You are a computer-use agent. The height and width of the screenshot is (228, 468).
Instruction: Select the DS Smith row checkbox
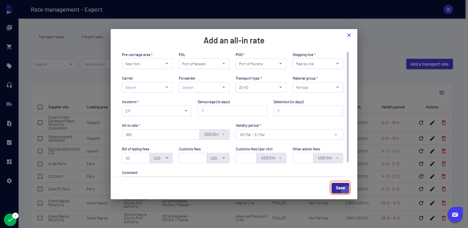[x=40, y=176]
